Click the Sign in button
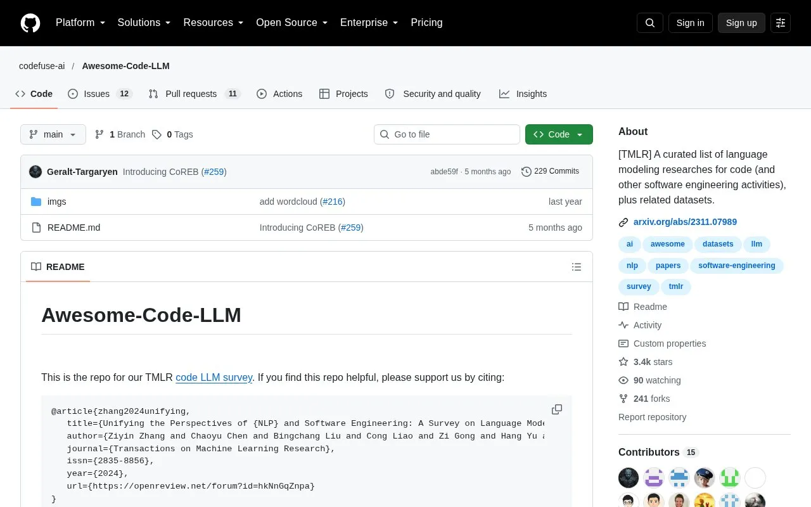 690,23
